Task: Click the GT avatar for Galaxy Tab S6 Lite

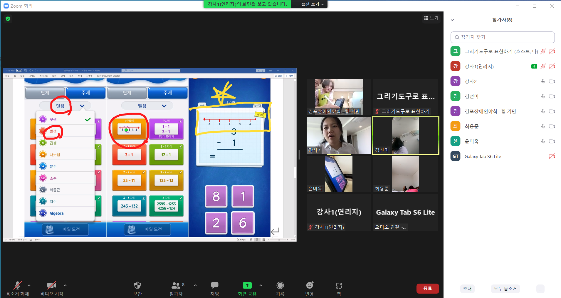Action: click(456, 156)
